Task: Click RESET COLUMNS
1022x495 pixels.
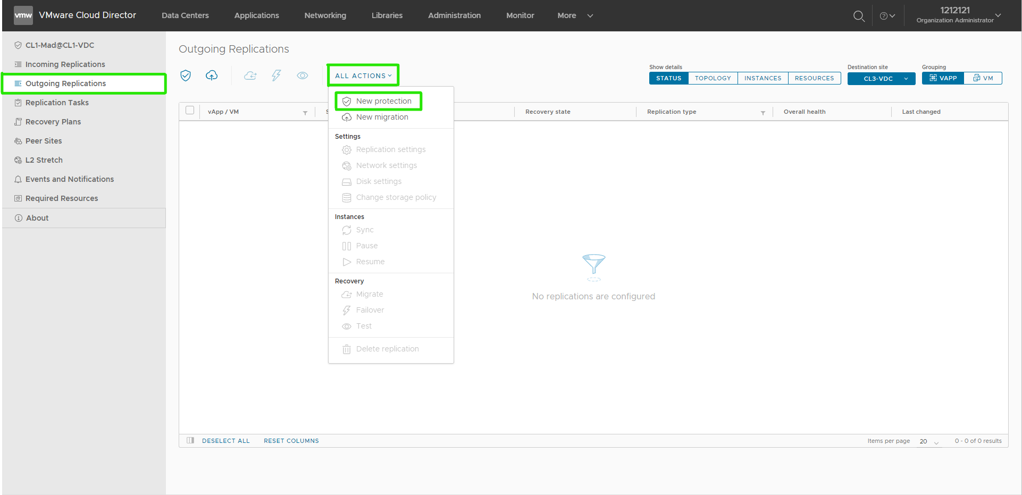Action: click(x=291, y=441)
